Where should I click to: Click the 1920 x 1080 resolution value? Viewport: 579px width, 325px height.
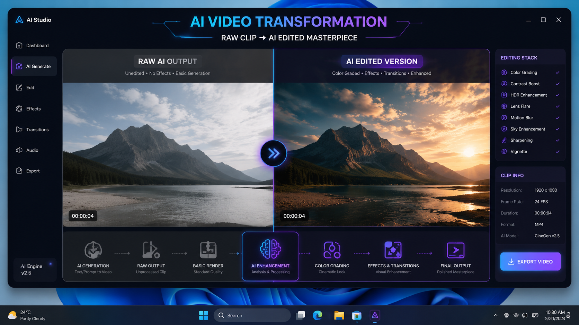(546, 190)
